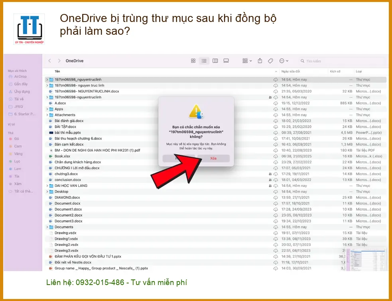Click the TT company logo

(x=29, y=29)
